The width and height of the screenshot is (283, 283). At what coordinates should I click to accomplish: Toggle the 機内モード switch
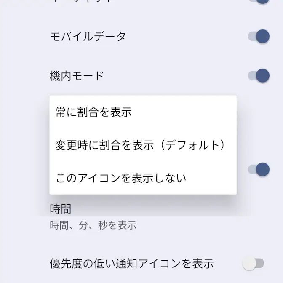pos(259,76)
